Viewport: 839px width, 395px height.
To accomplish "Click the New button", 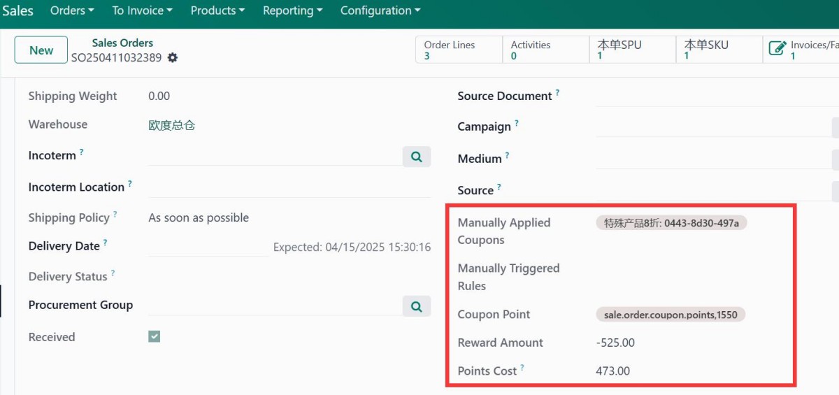I will click(x=41, y=50).
